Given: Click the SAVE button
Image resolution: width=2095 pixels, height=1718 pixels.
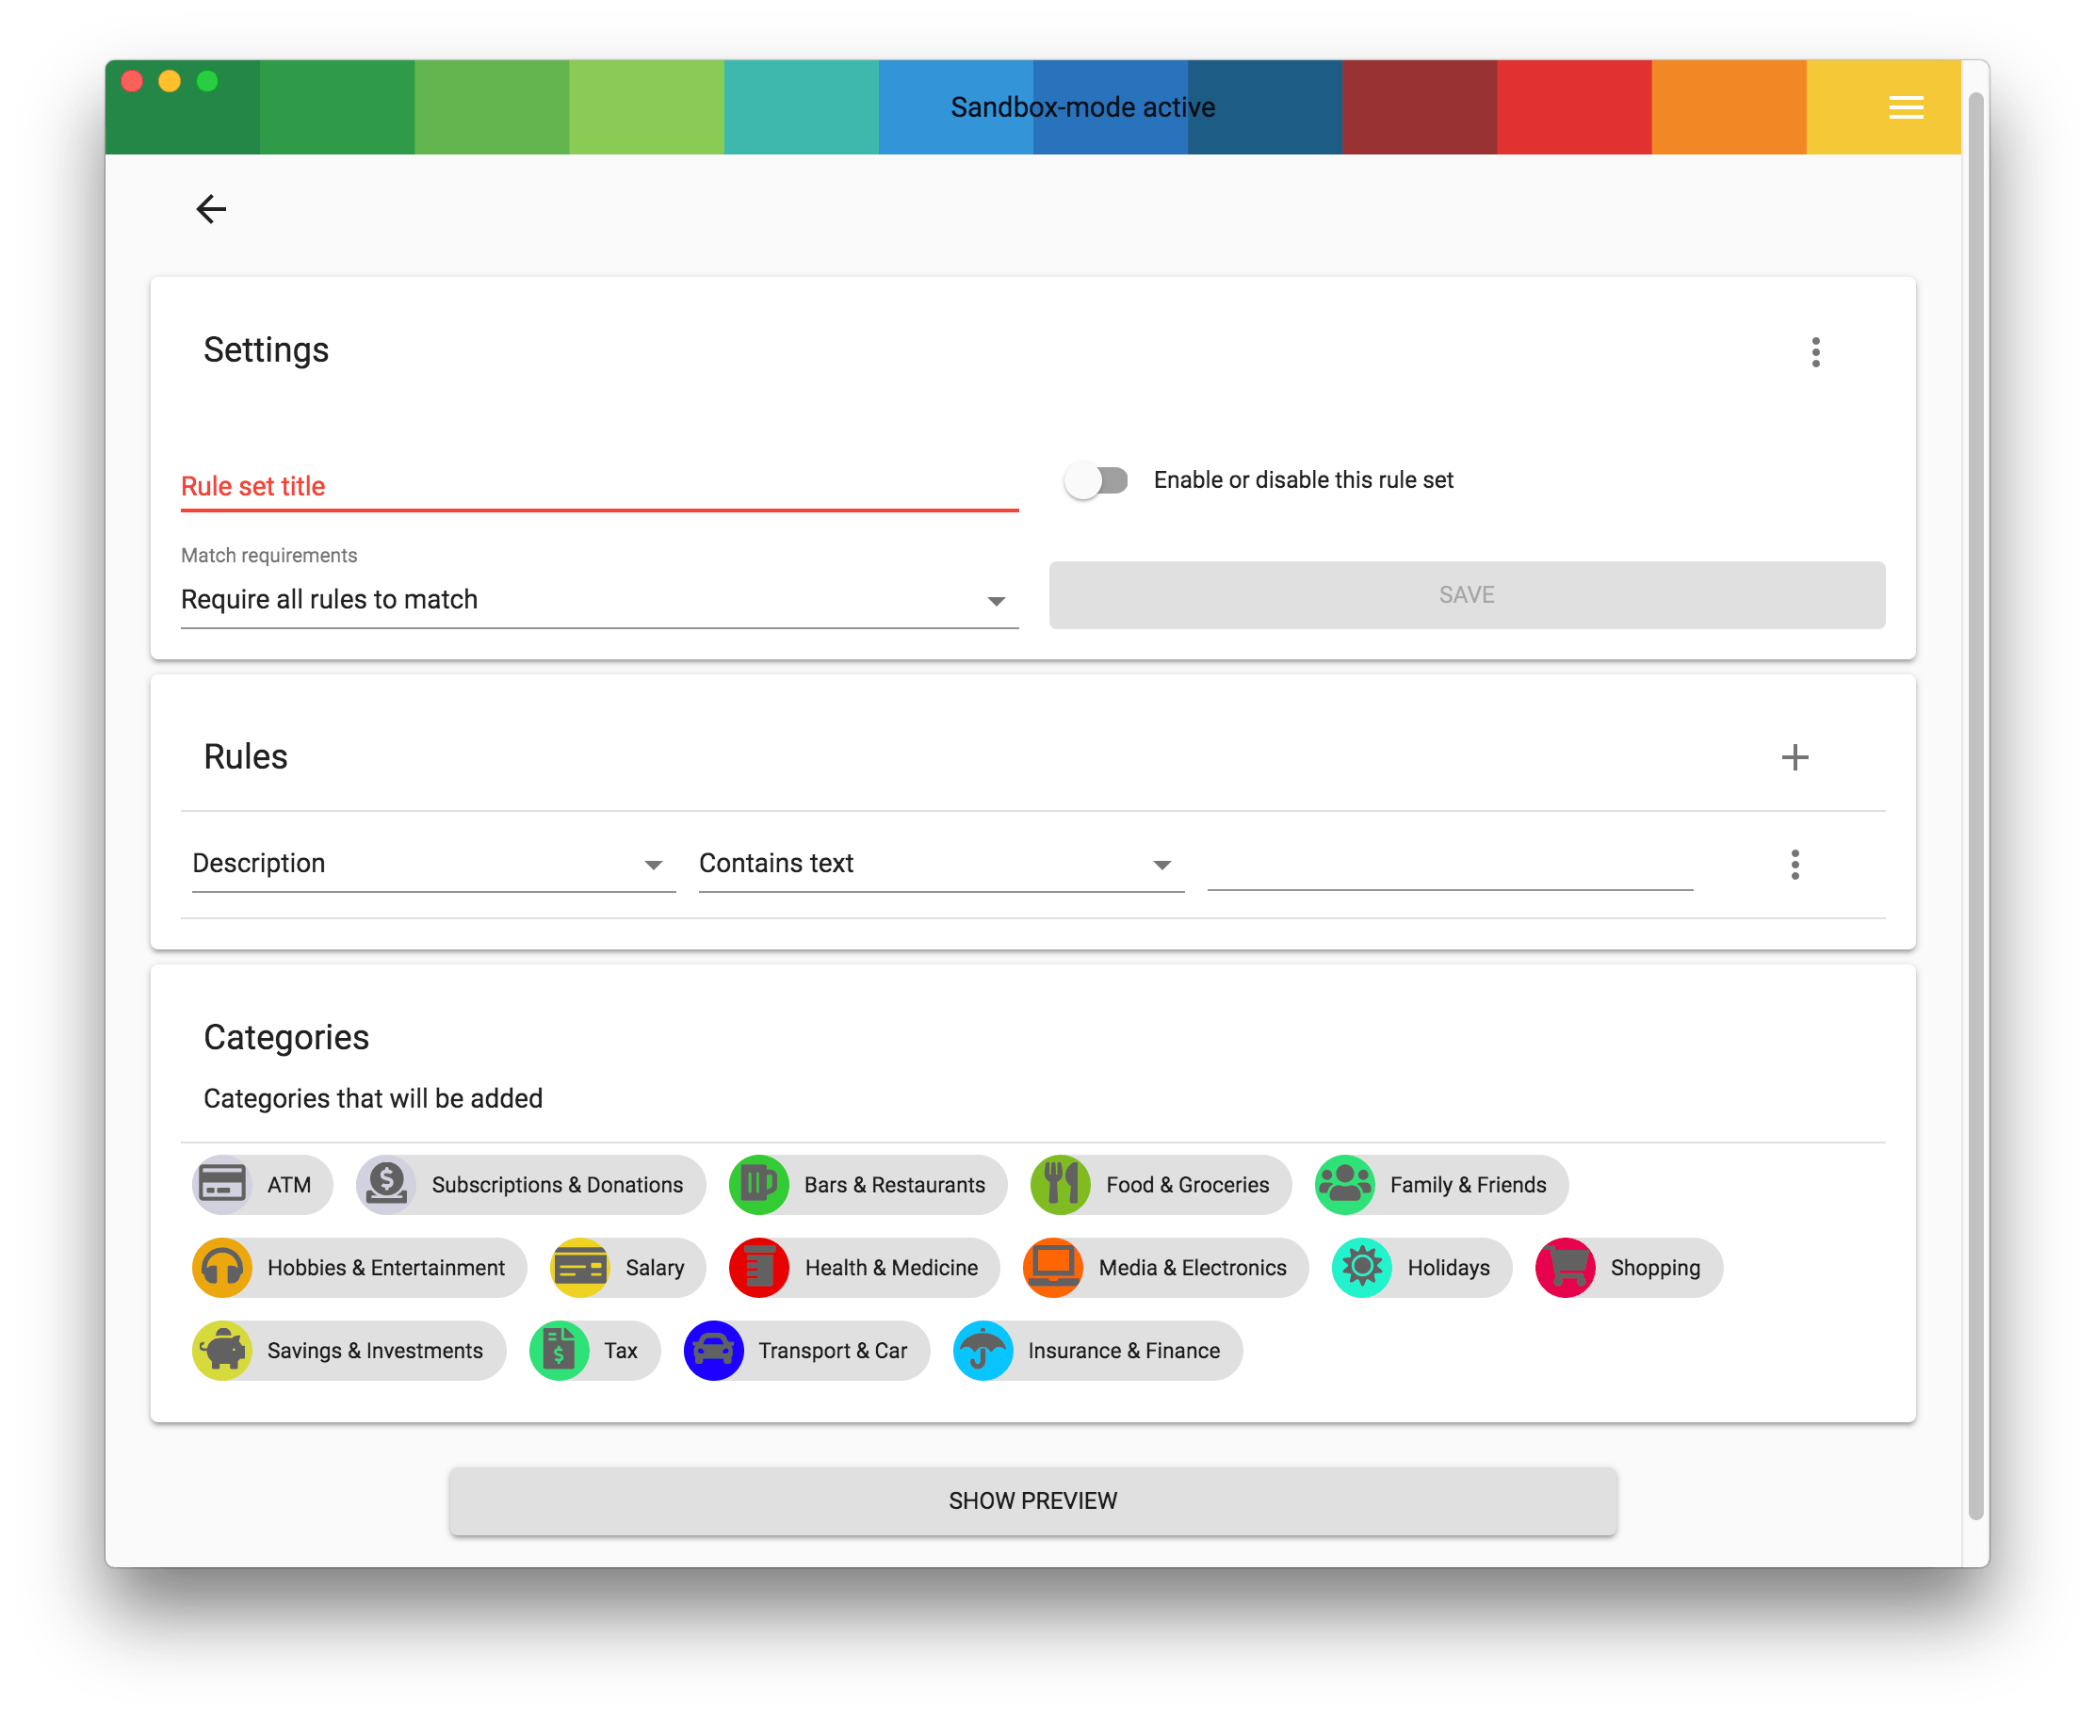Looking at the screenshot, I should [1467, 593].
